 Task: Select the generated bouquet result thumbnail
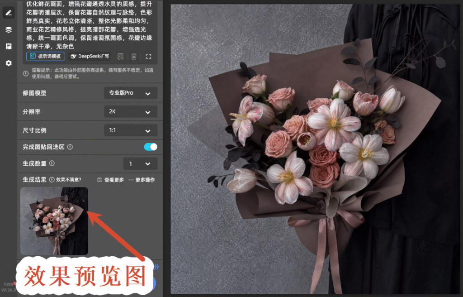(54, 221)
